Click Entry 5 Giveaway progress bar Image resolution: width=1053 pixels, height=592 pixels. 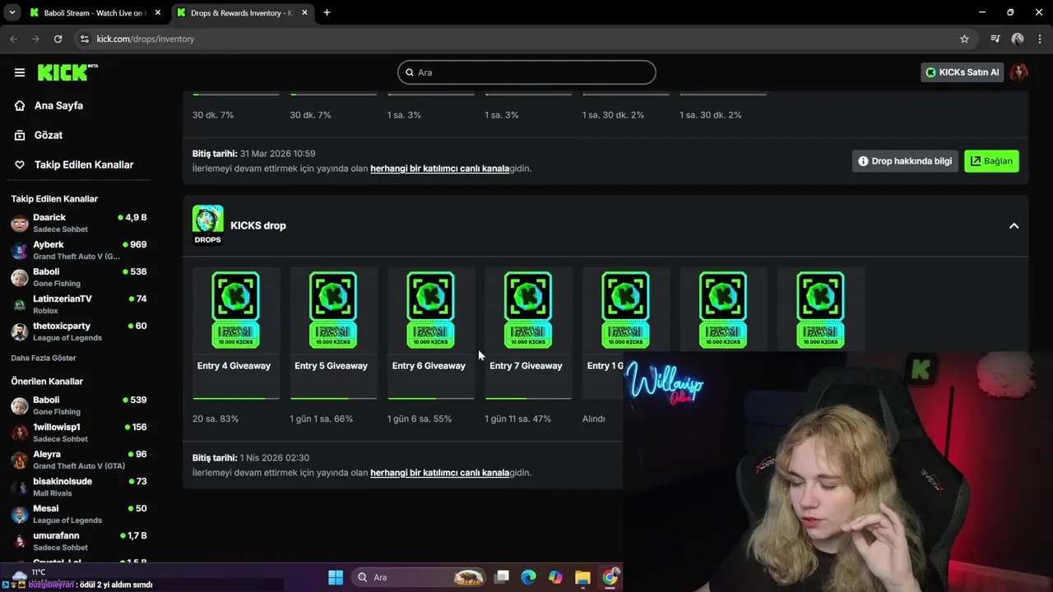pos(333,398)
